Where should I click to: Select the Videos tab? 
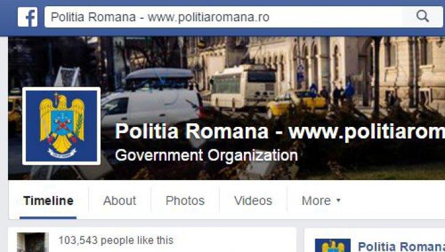tap(253, 201)
